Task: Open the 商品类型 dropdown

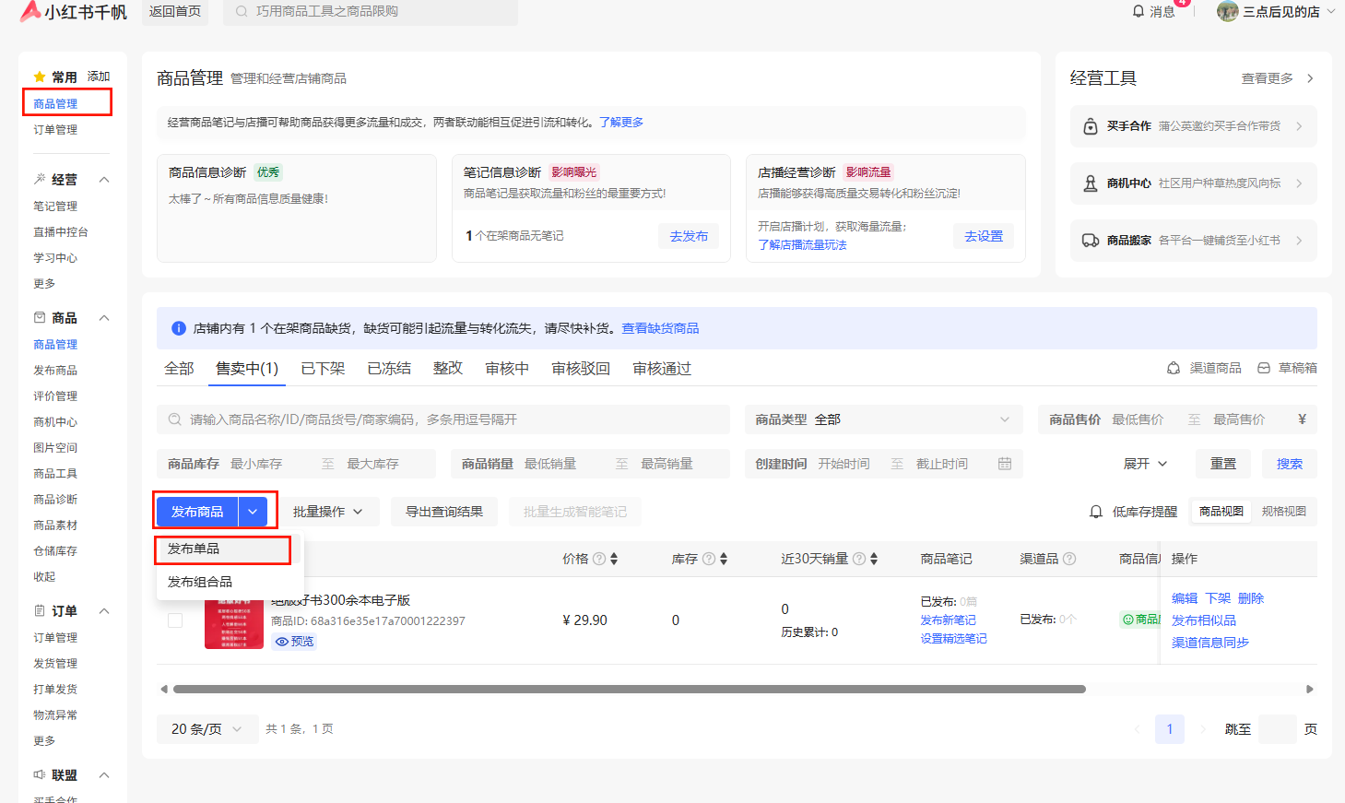Action: coord(883,419)
